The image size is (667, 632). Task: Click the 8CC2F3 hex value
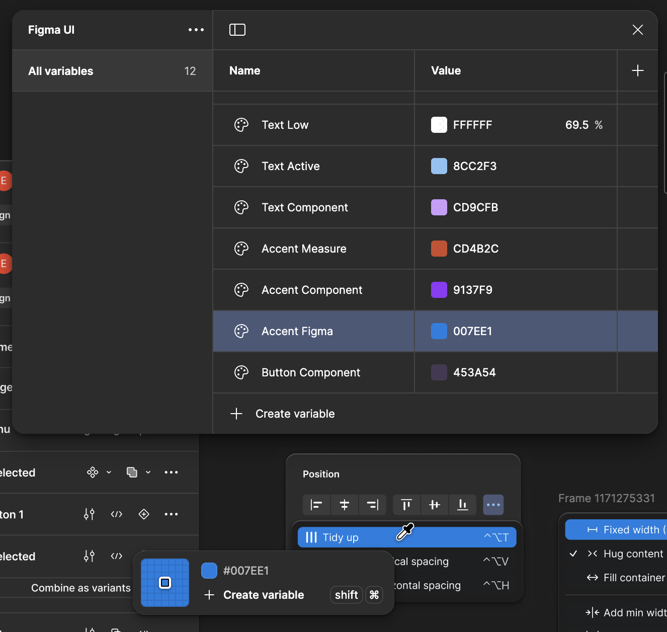pyautogui.click(x=475, y=166)
